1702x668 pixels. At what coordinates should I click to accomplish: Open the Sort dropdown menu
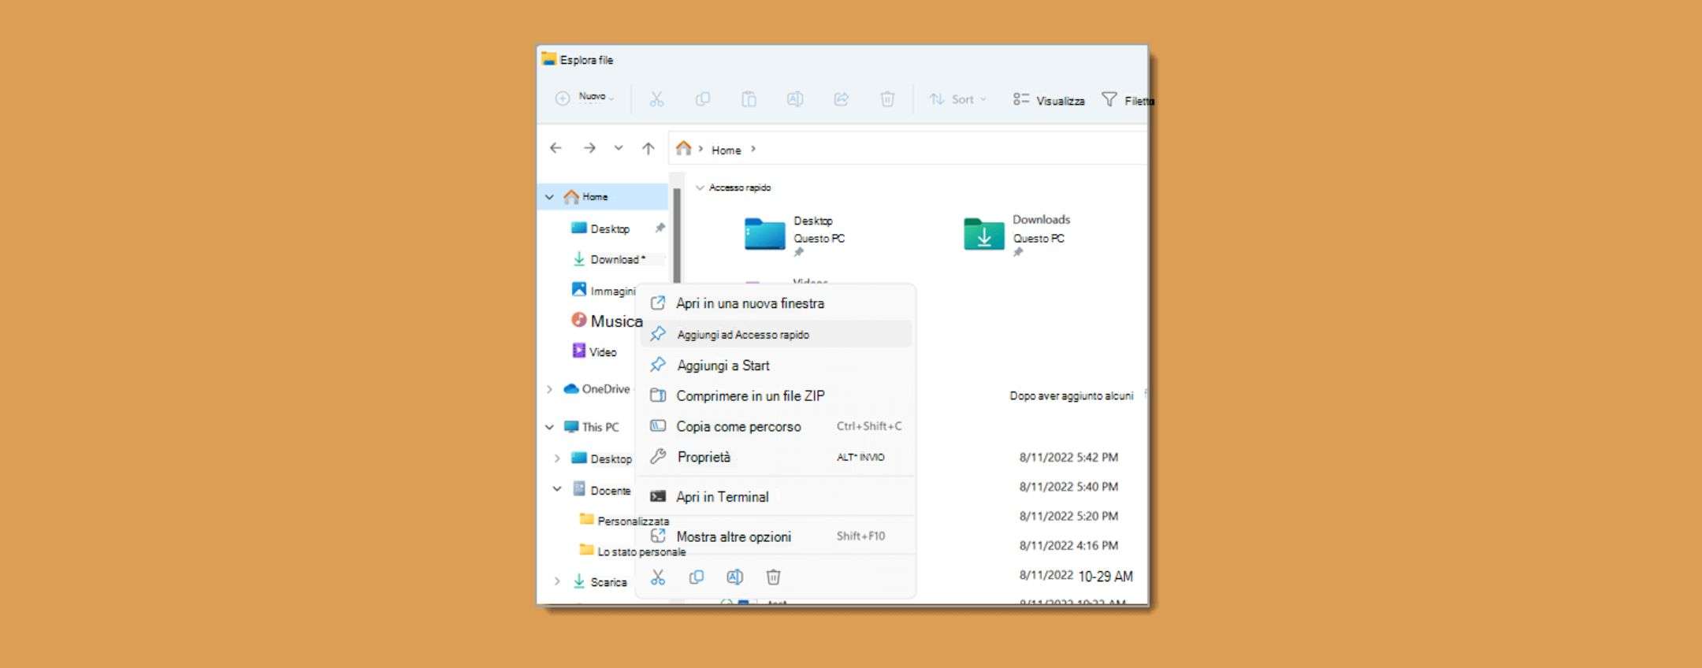pyautogui.click(x=957, y=99)
